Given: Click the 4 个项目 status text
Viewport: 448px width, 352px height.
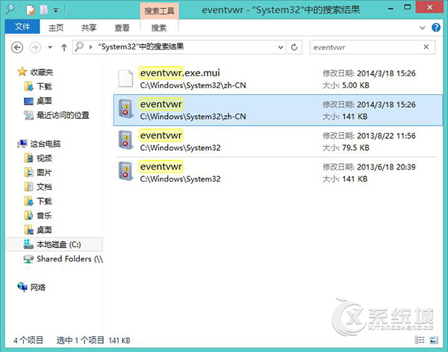Looking at the screenshot, I should 28,340.
